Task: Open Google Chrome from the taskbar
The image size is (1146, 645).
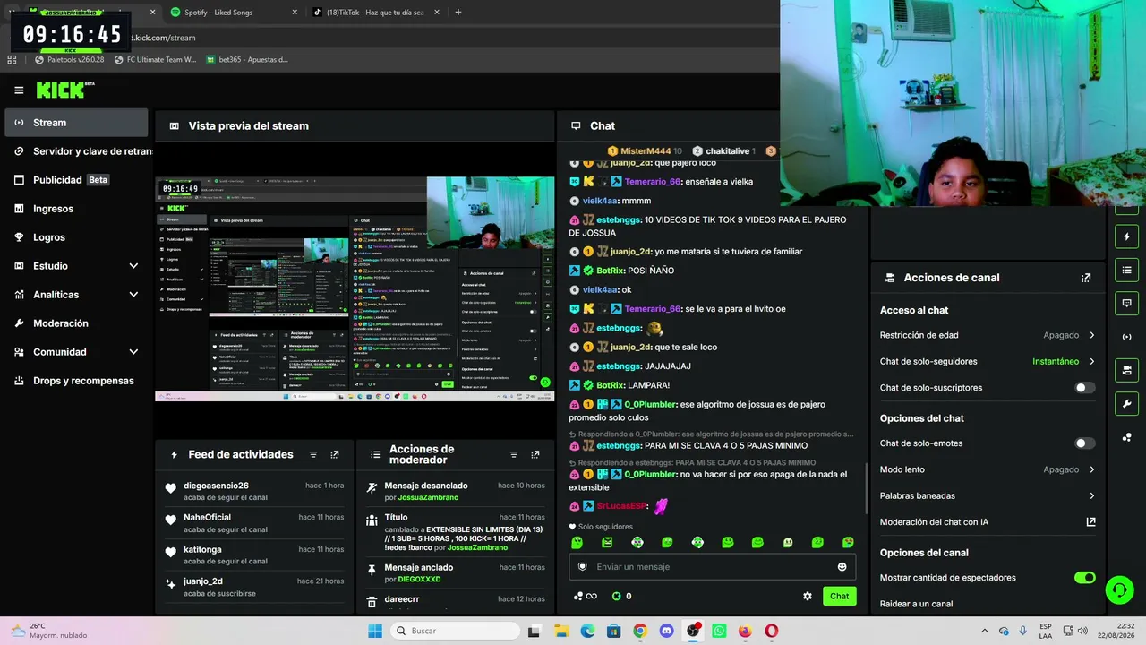Action: coord(639,631)
